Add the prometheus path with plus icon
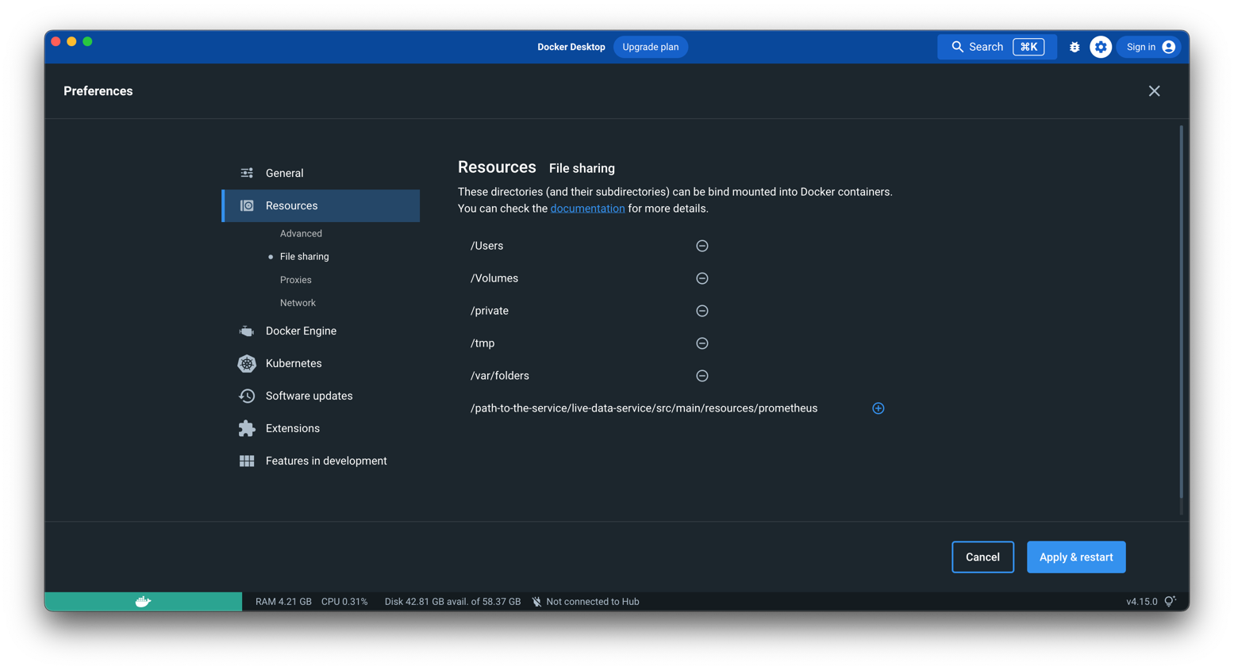The height and width of the screenshot is (670, 1234). point(878,408)
